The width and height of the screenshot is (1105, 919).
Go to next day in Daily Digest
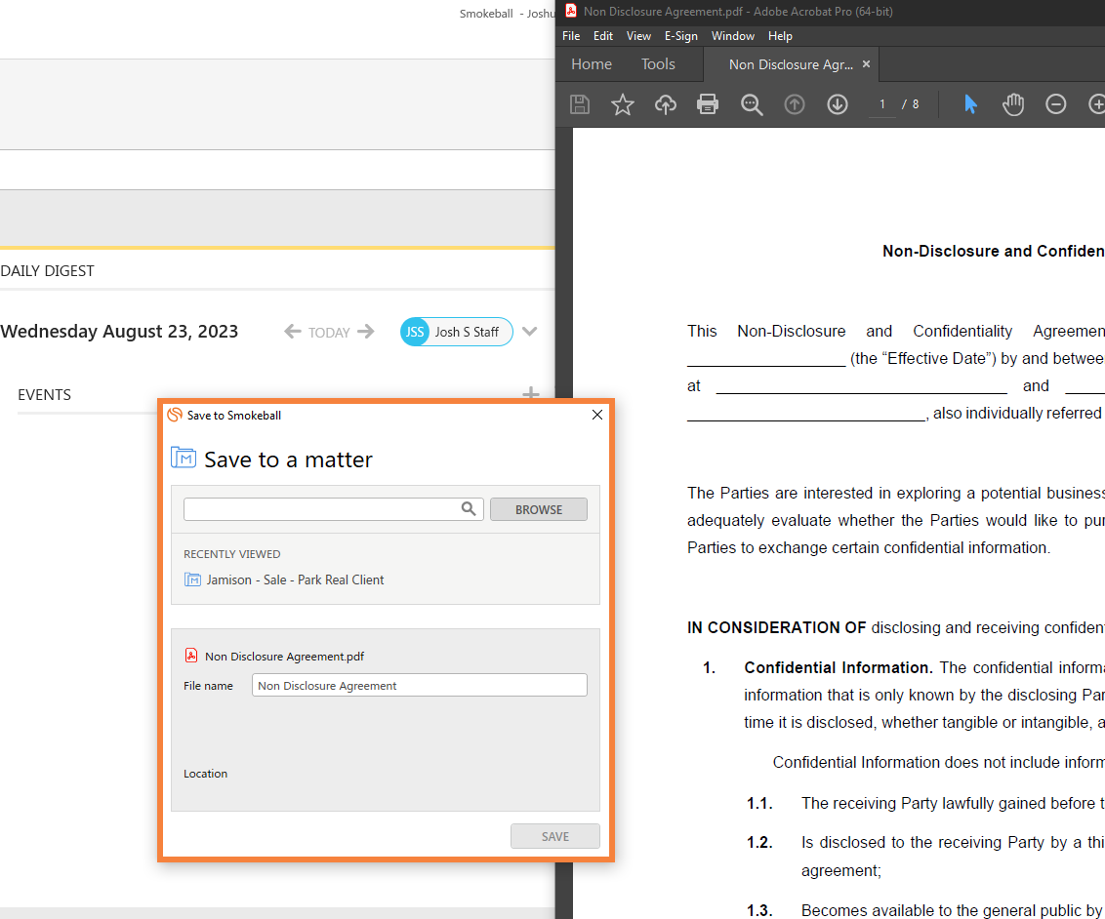pyautogui.click(x=366, y=332)
